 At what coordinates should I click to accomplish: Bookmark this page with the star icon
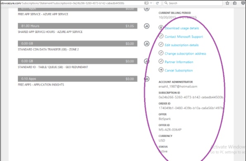tap(227, 3)
